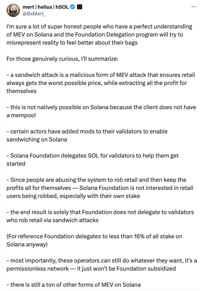Click the word 'mempool' in the tweet
Screen dimensions: 200x291
tap(23, 115)
